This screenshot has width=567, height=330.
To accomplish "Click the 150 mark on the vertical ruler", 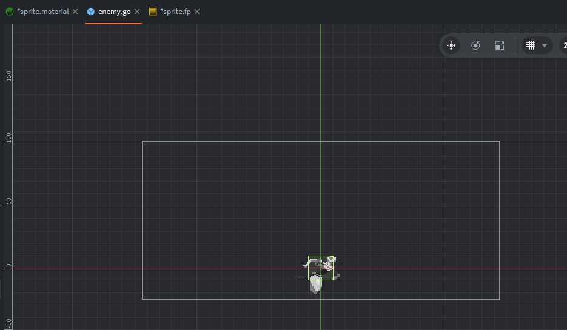I will 8,75.
